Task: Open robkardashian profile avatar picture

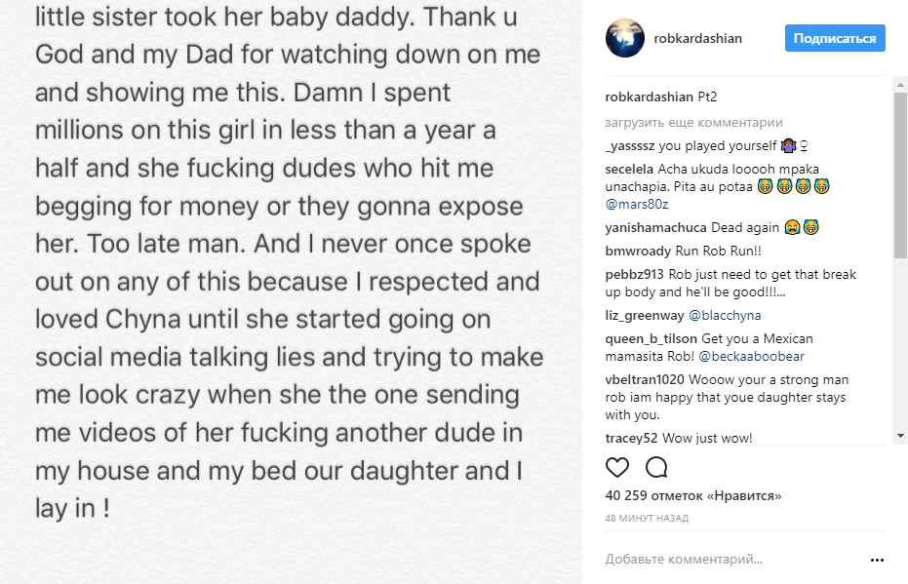Action: click(x=624, y=39)
